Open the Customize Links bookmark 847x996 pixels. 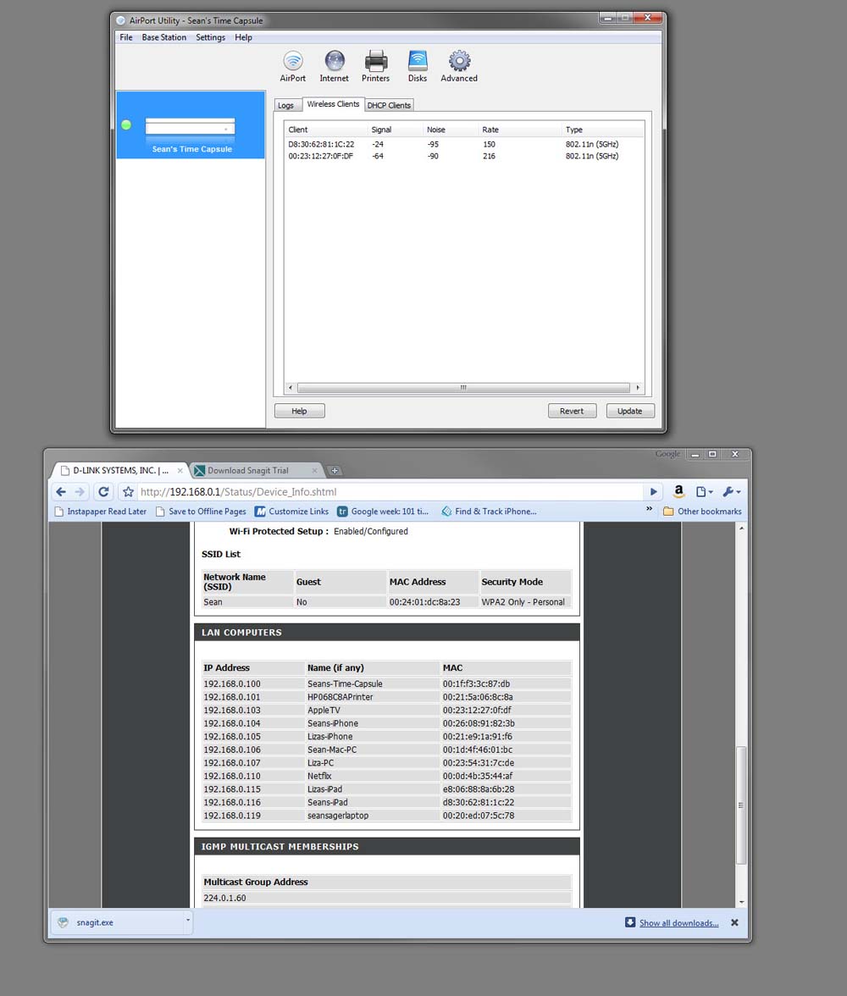[x=291, y=512]
